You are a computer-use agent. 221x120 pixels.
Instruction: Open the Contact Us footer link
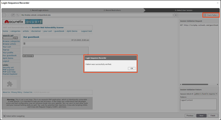click(28, 92)
